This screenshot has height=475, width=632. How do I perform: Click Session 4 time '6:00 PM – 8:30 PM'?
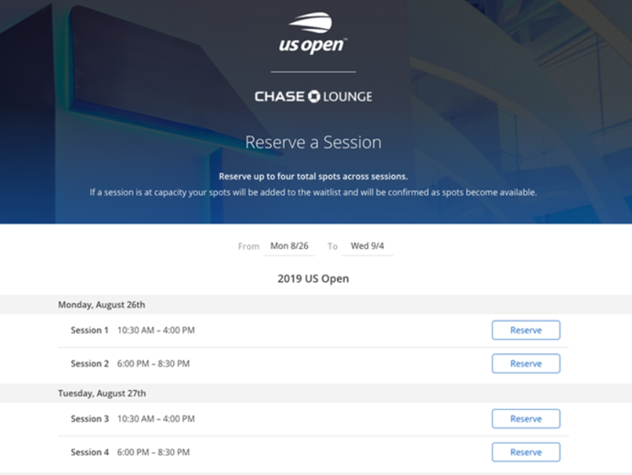tap(153, 452)
